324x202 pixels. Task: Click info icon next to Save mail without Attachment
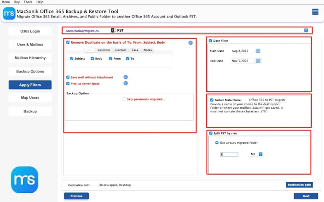(126, 77)
